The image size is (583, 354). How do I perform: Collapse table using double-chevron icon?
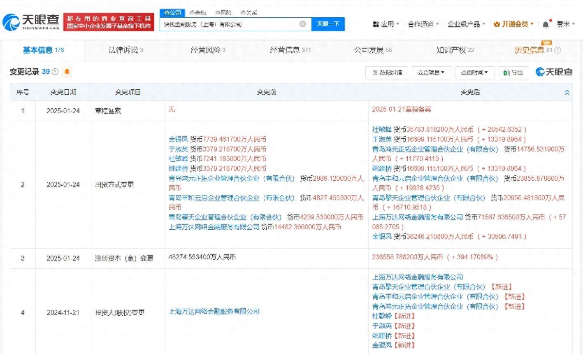(x=567, y=93)
